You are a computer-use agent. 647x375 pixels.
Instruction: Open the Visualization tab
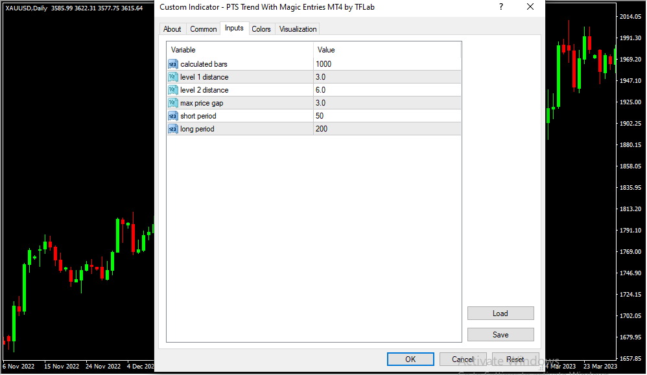298,29
